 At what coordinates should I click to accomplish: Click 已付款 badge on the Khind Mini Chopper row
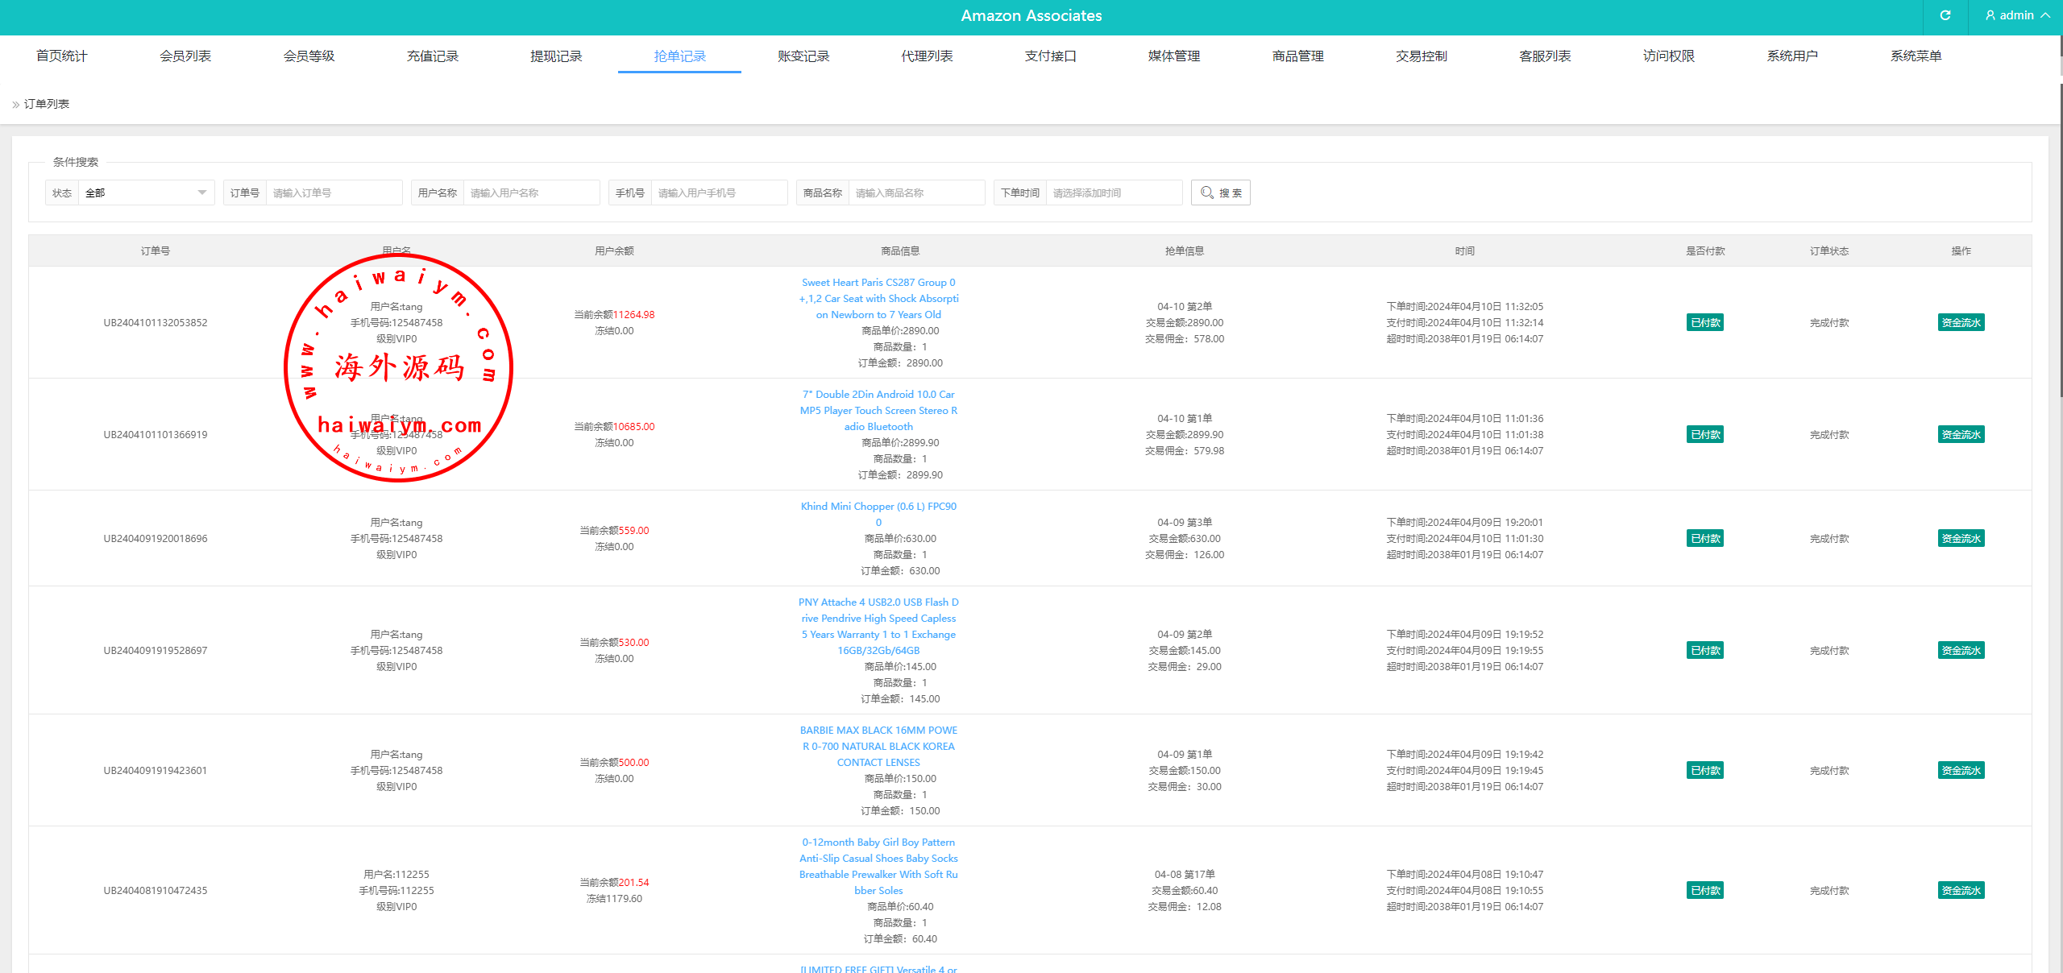1704,539
